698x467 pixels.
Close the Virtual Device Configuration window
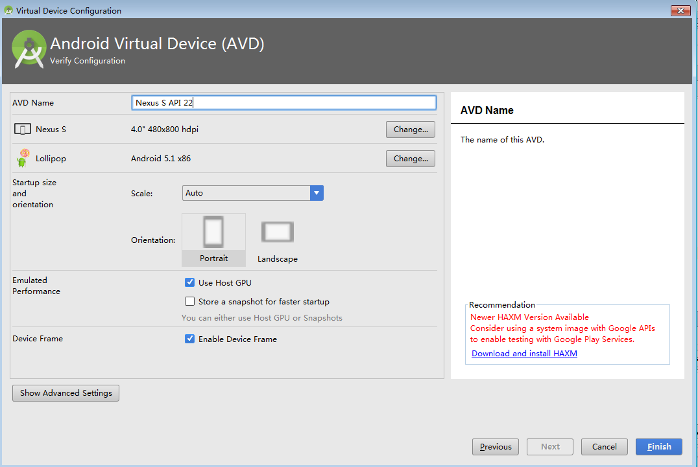coord(680,10)
